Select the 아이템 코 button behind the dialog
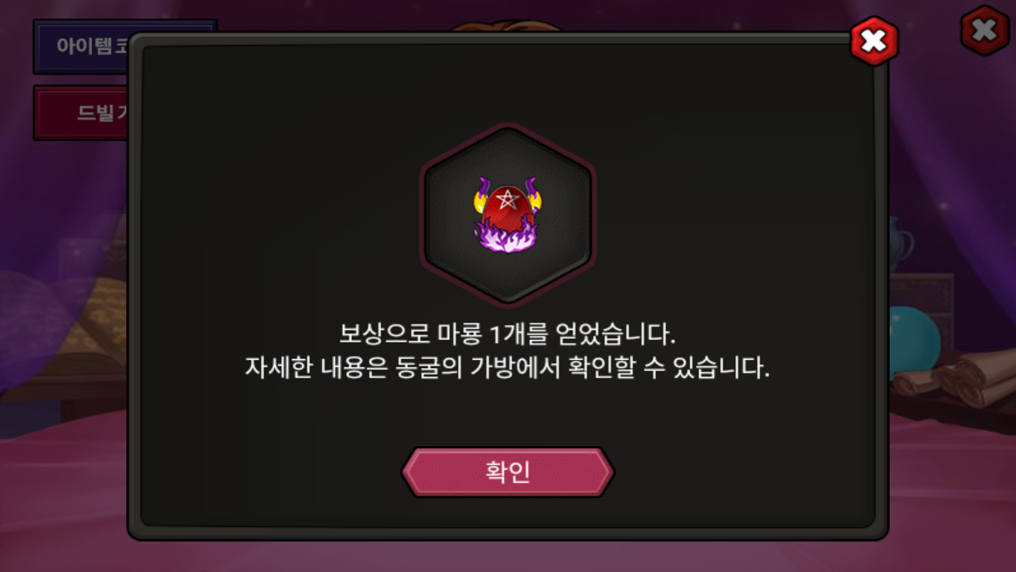The height and width of the screenshot is (572, 1016). coord(81,46)
